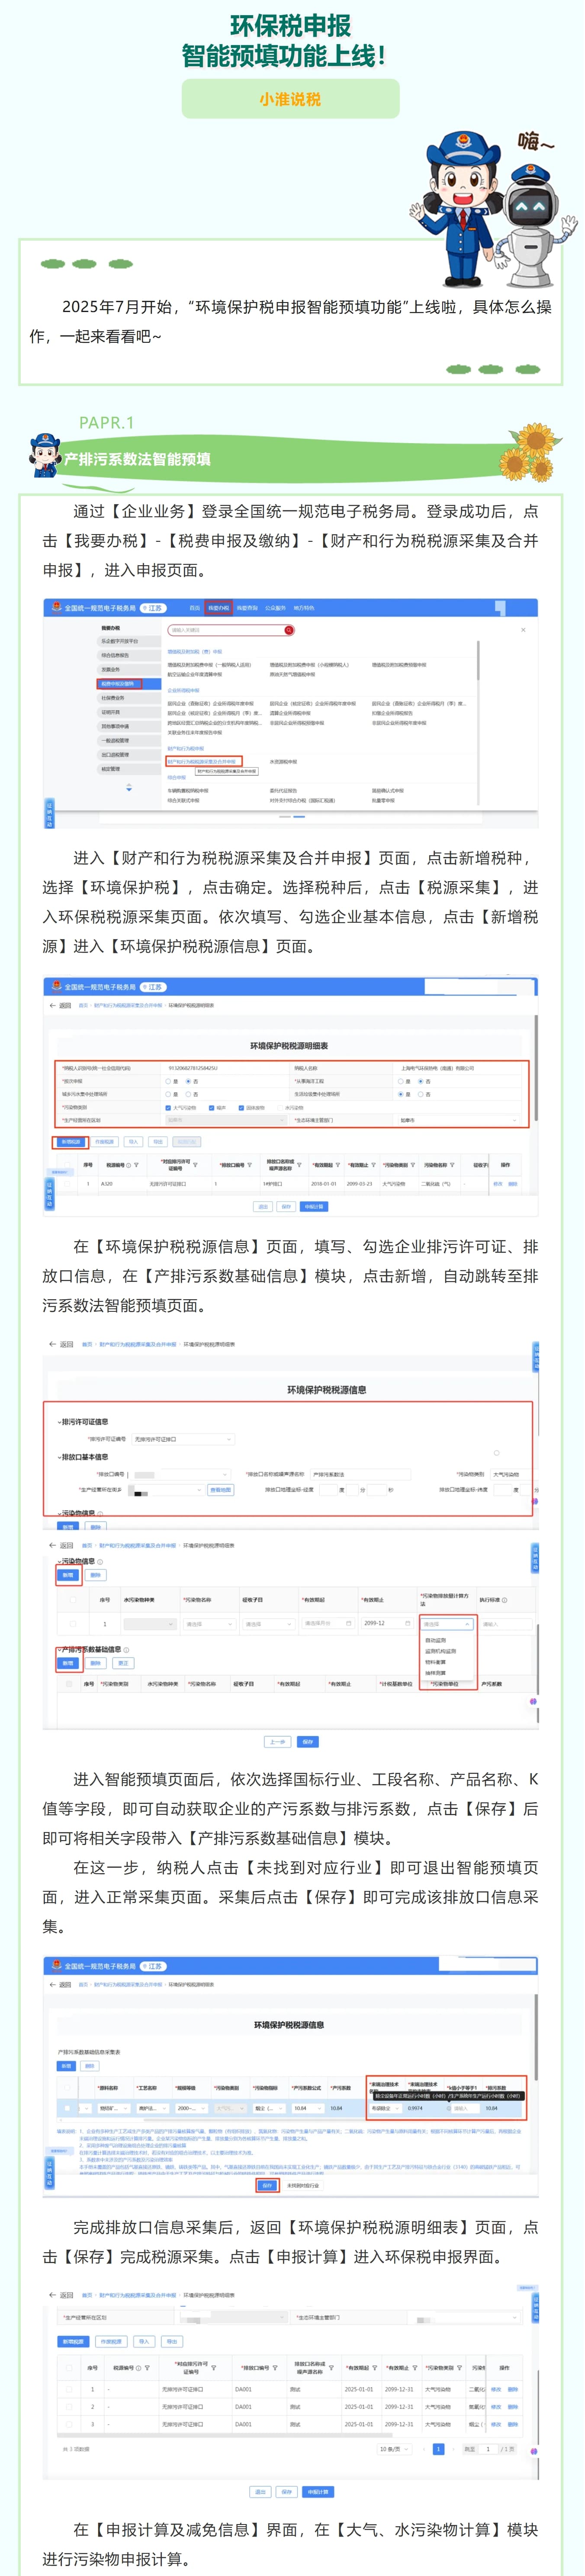
Task: Click 上一步 button below the 产排污系数 table
Action: click(x=278, y=1741)
